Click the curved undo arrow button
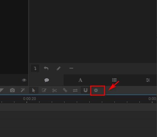This screenshot has height=137, width=157. pos(46,68)
